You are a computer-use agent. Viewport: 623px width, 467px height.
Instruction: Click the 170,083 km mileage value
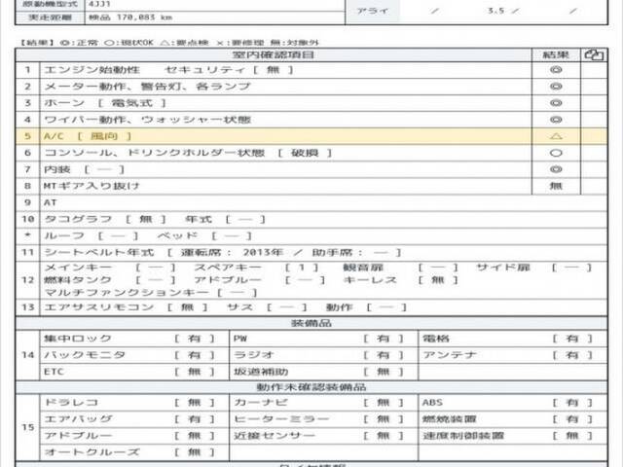145,18
